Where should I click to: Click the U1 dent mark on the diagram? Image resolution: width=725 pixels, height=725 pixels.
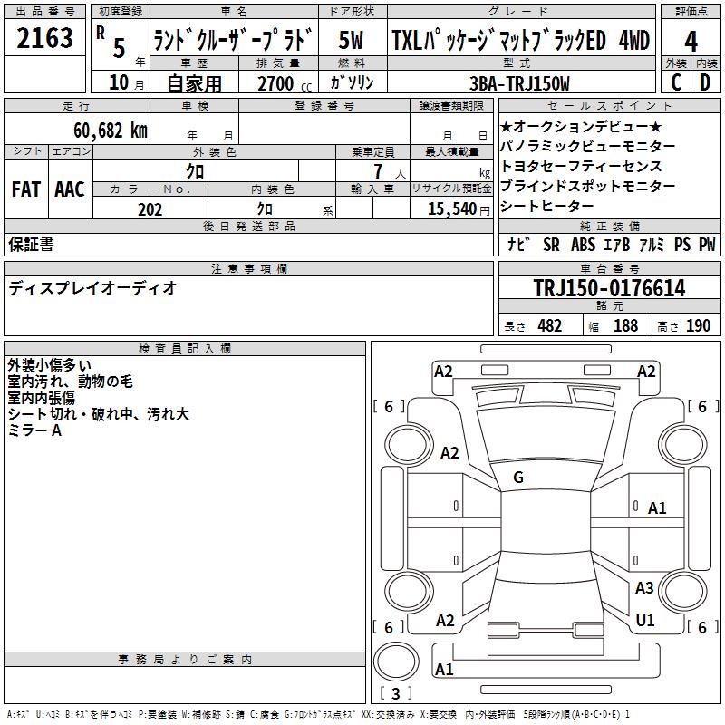645,621
